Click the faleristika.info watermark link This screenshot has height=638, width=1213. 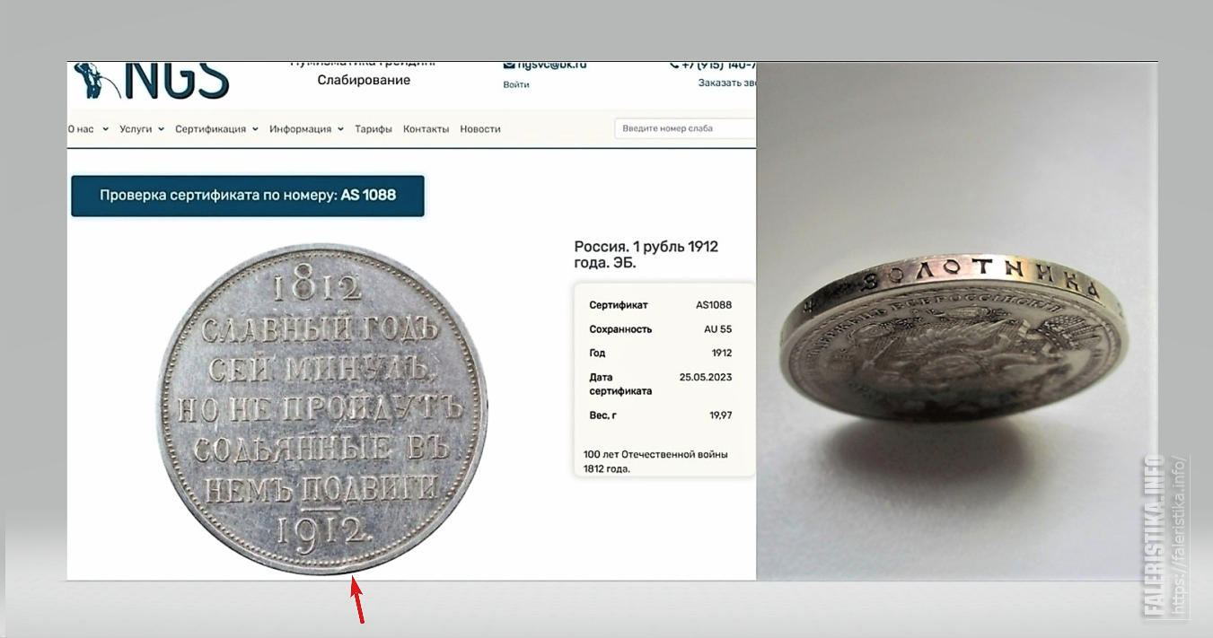click(x=1166, y=536)
